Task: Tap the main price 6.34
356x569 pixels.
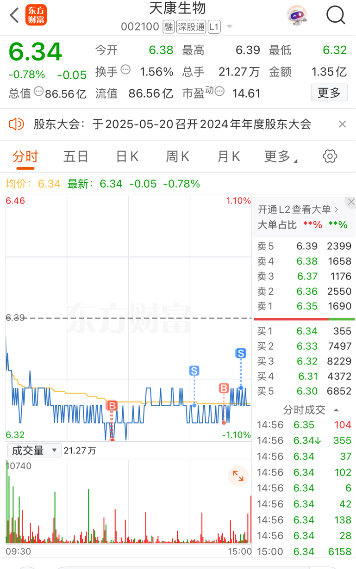Action: [35, 52]
